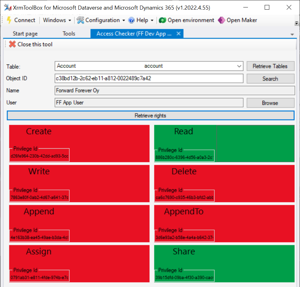Expand the toolbar overflow arrow
Screen dimensions: 300x287
coord(297,23)
